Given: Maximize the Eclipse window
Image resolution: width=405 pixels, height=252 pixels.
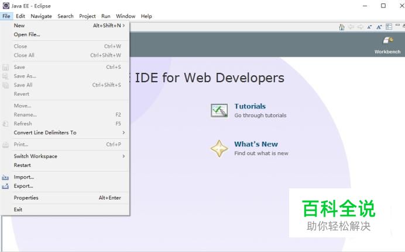Looking at the screenshot, I should pos(383,6).
